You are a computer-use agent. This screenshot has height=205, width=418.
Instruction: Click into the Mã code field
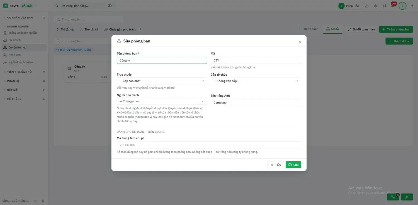[x=256, y=60]
